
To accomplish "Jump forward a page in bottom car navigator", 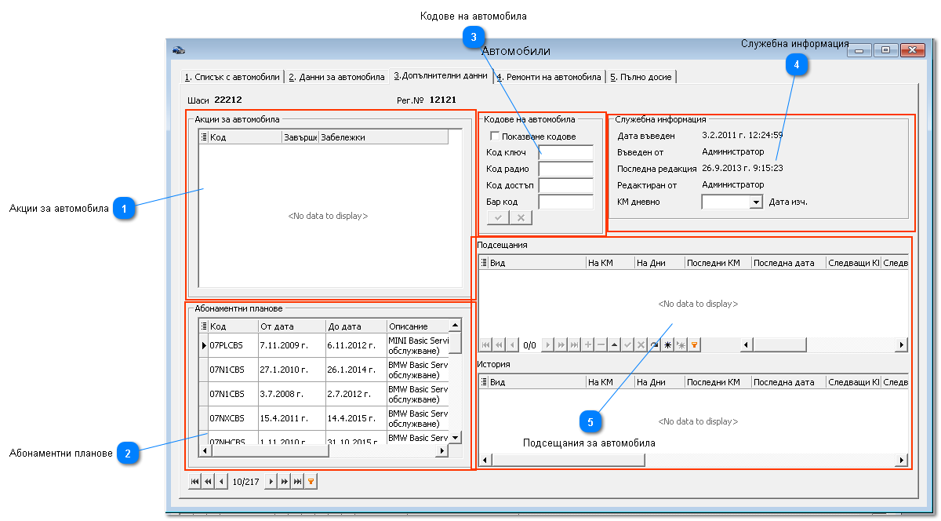I will [x=285, y=482].
